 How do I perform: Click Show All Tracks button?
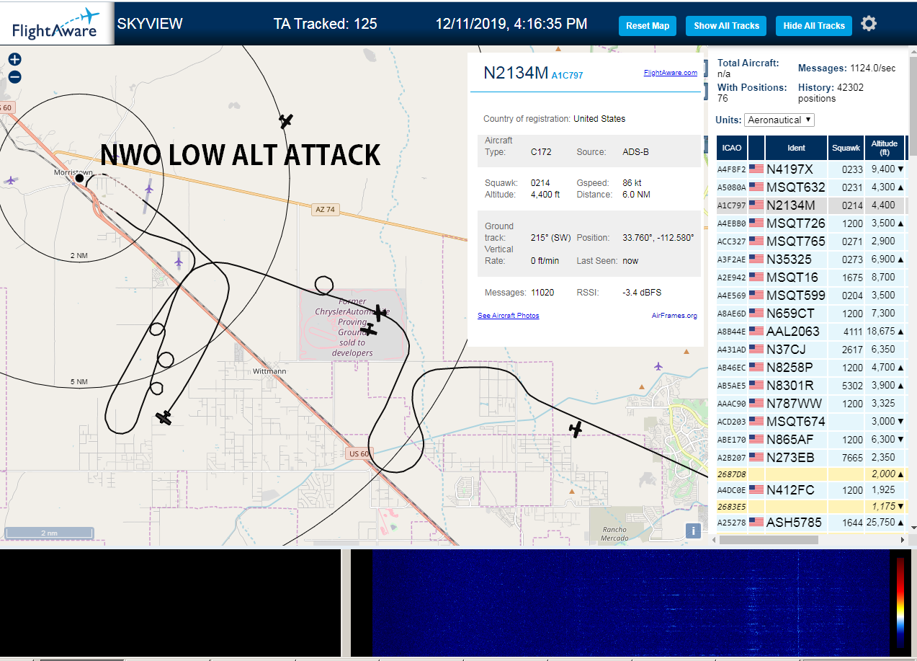coord(726,25)
